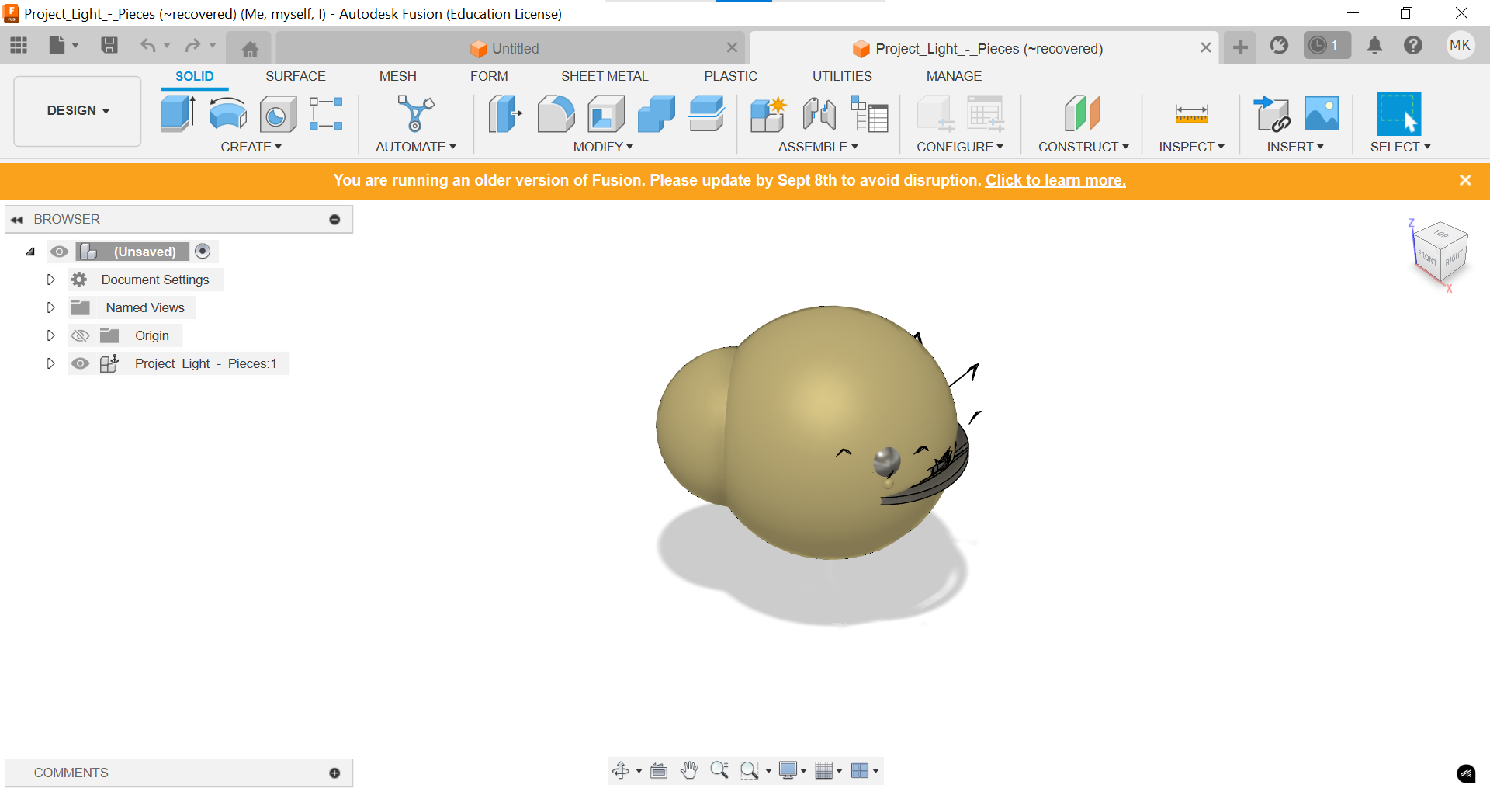Show the hidden Origin folder
The width and height of the screenshot is (1490, 792).
click(x=80, y=335)
